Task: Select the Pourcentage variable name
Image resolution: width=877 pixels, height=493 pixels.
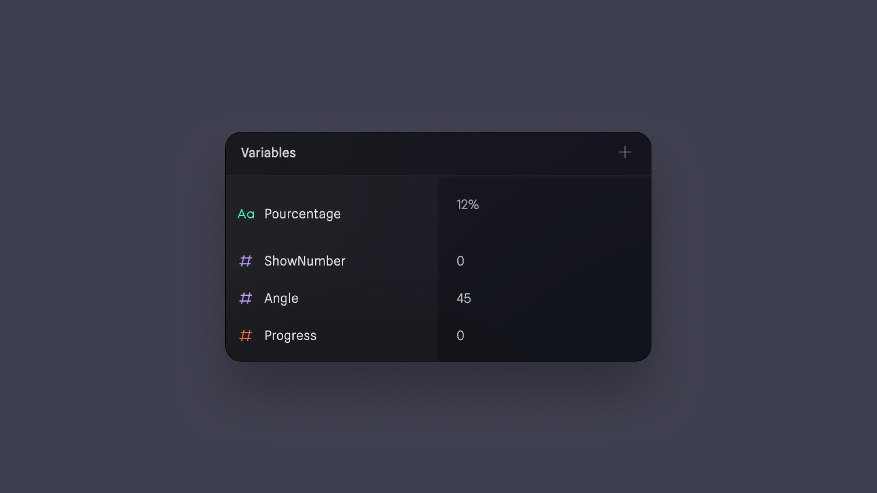Action: coord(302,214)
